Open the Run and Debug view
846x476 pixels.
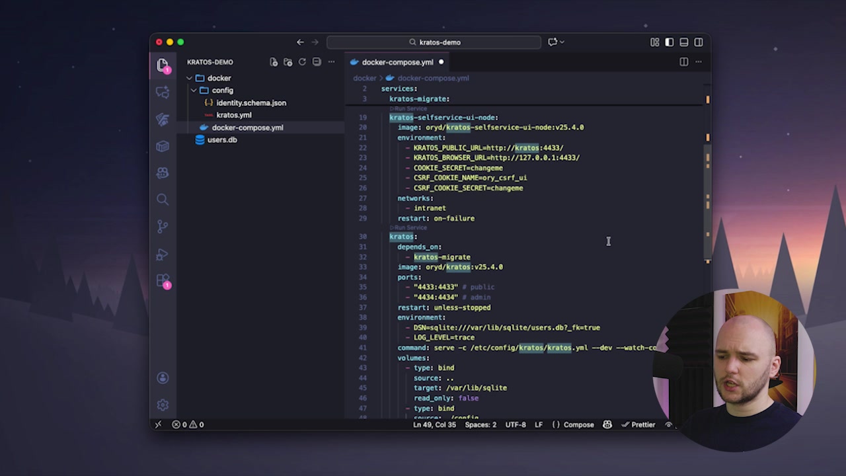(x=163, y=255)
